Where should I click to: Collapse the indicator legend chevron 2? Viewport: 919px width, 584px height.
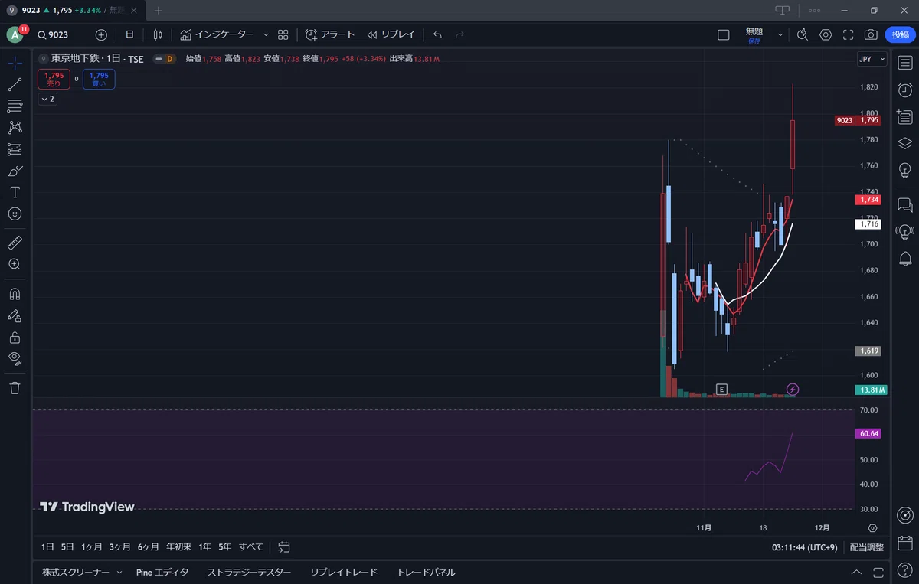tap(47, 100)
